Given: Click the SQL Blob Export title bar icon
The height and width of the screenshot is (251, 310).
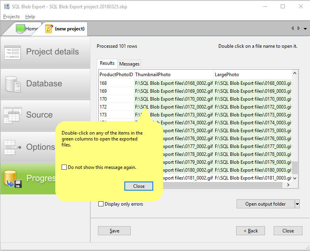Looking at the screenshot, I should [x=7, y=7].
